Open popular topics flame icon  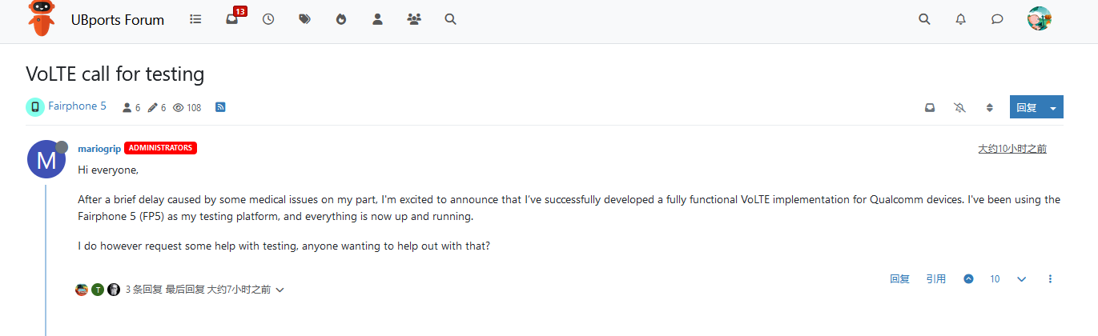pos(341,19)
